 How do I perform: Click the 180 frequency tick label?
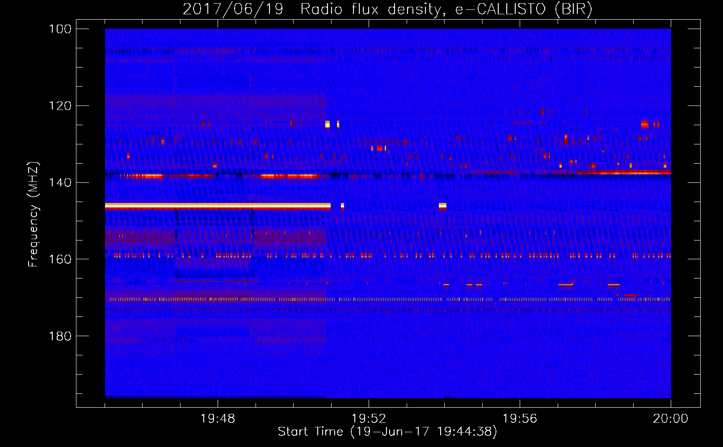click(x=60, y=336)
